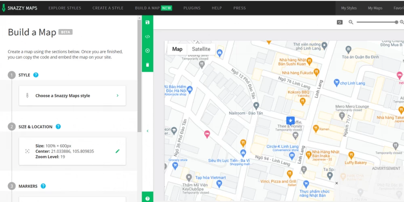Click Thịt xiên nướng phố Linh Lang pin
Viewport: 404px width, 202px height.
[x=325, y=46]
